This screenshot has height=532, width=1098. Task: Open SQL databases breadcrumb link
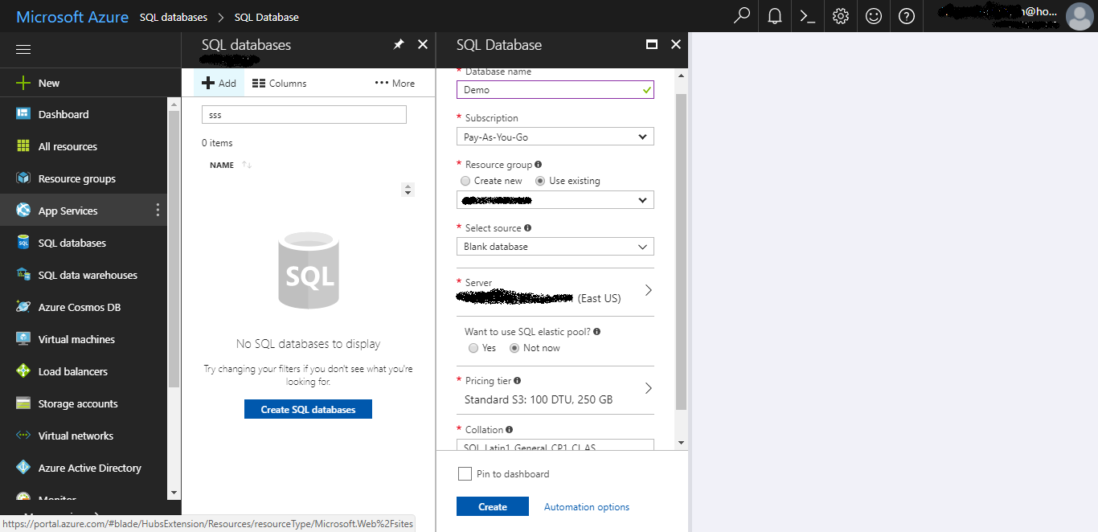point(173,16)
